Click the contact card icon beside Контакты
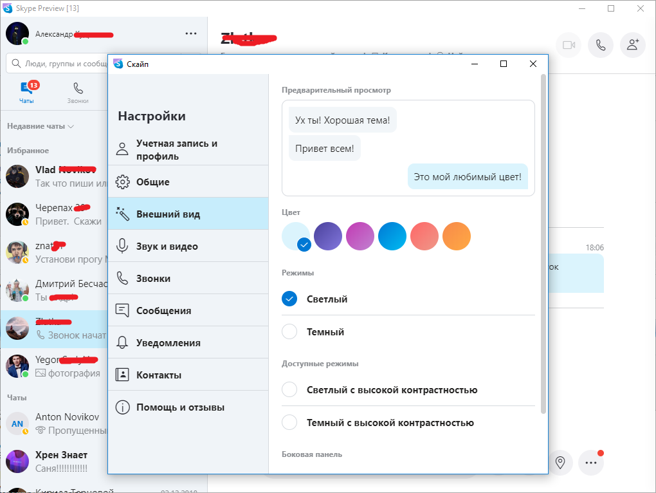Image resolution: width=656 pixels, height=493 pixels. 122,375
